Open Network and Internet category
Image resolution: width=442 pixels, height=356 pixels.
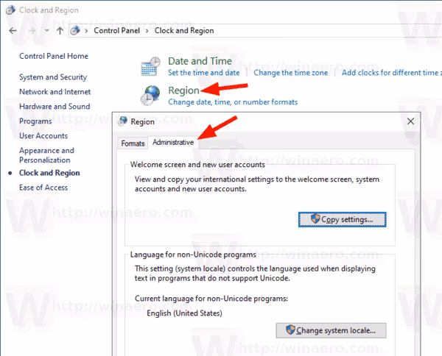[55, 92]
